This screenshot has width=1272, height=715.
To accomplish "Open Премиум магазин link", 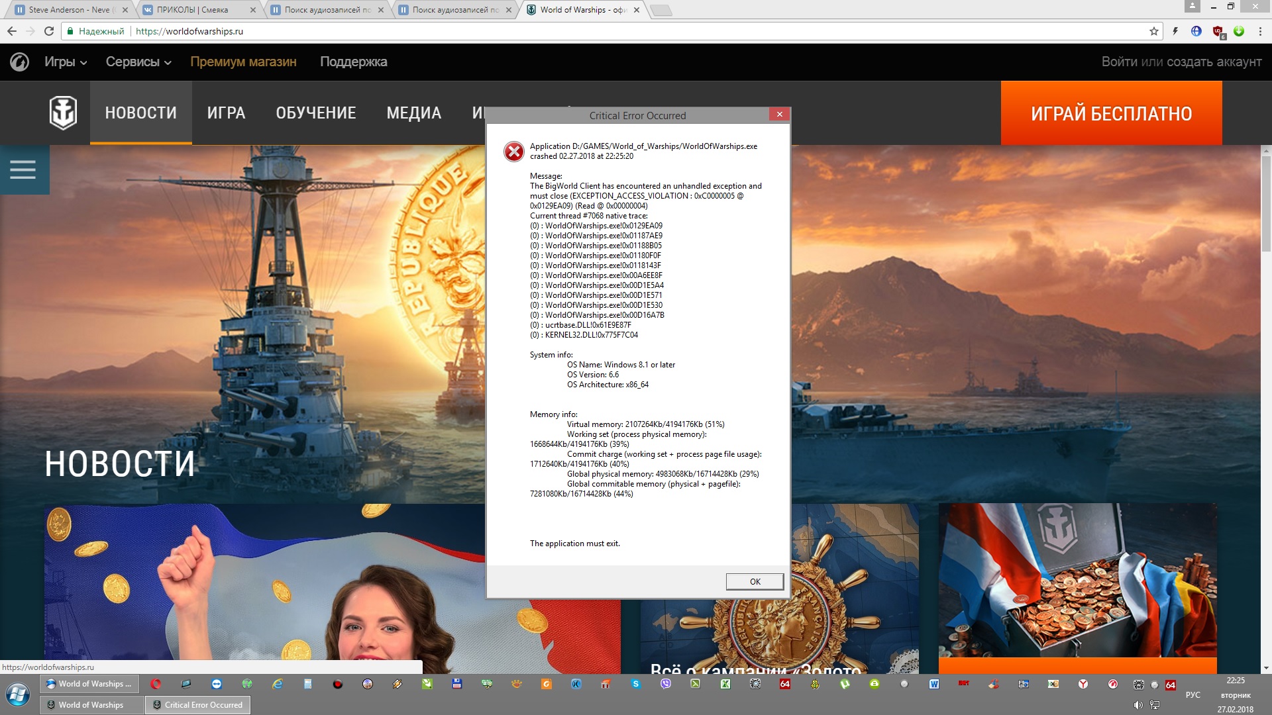I will (x=243, y=62).
